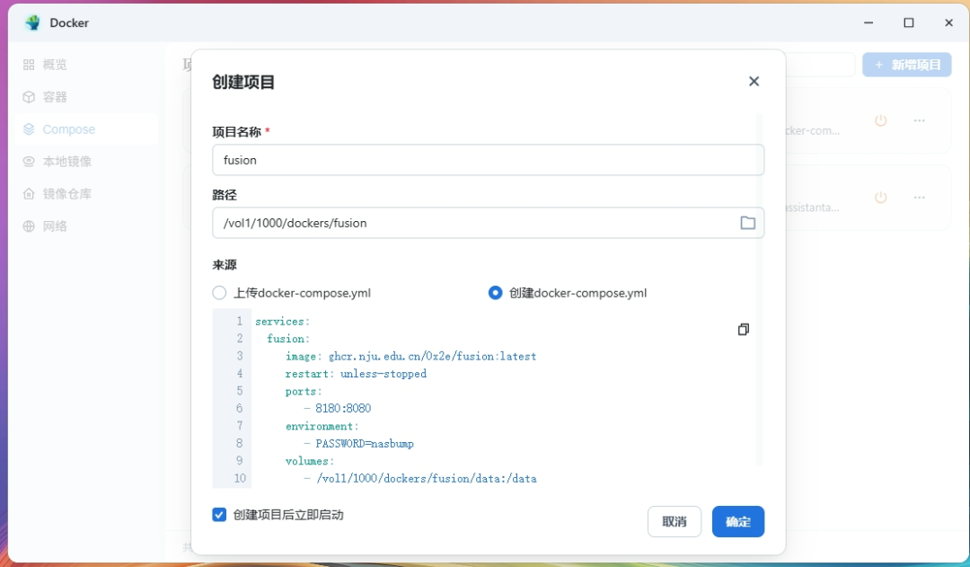Select 上传docker-compose.yml radio option
The image size is (970, 567).
pos(219,293)
